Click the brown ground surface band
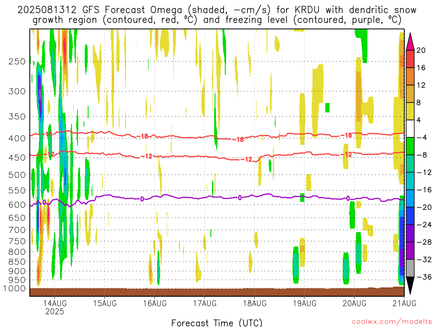Viewport: 436px width, 327px height. [x=217, y=292]
